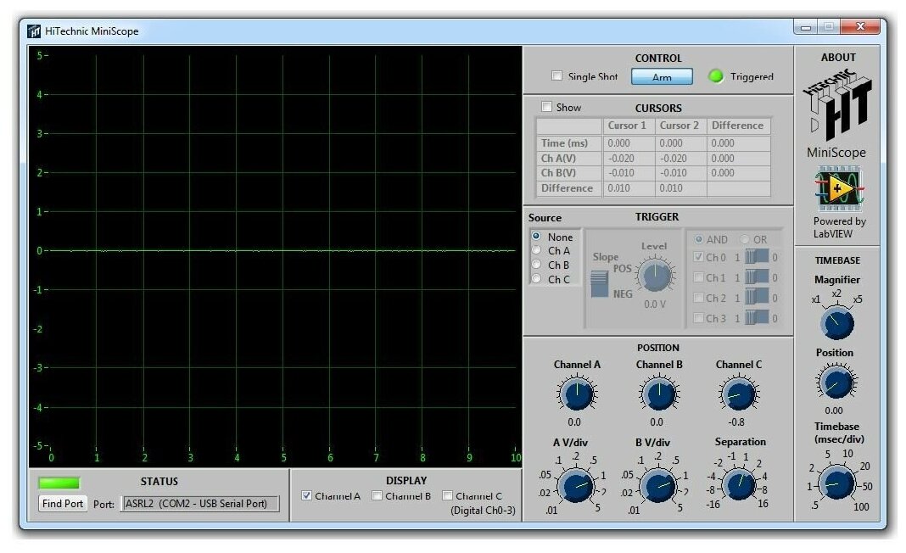Viewport: 906px width, 553px height.
Task: Click the Channel A position knob
Action: (x=576, y=394)
